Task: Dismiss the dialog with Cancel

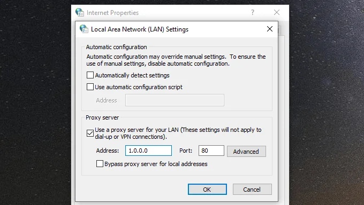Action: 252,189
